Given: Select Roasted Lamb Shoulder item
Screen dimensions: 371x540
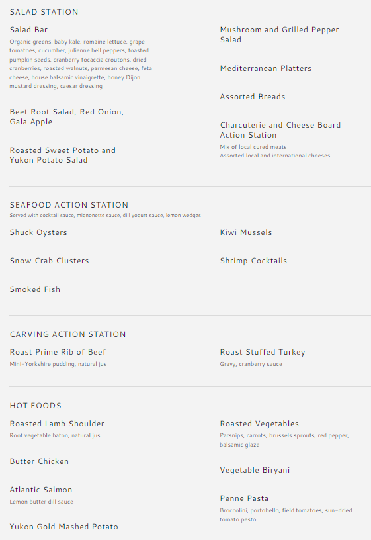Looking at the screenshot, I should pos(57,424).
